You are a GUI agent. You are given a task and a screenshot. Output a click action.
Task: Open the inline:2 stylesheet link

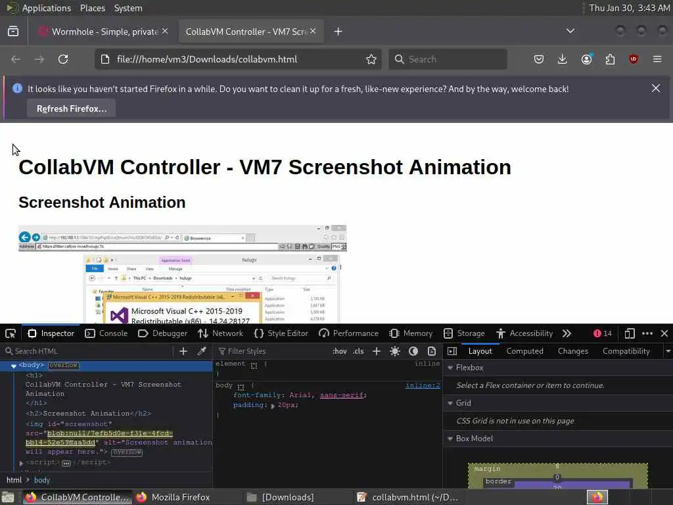423,385
